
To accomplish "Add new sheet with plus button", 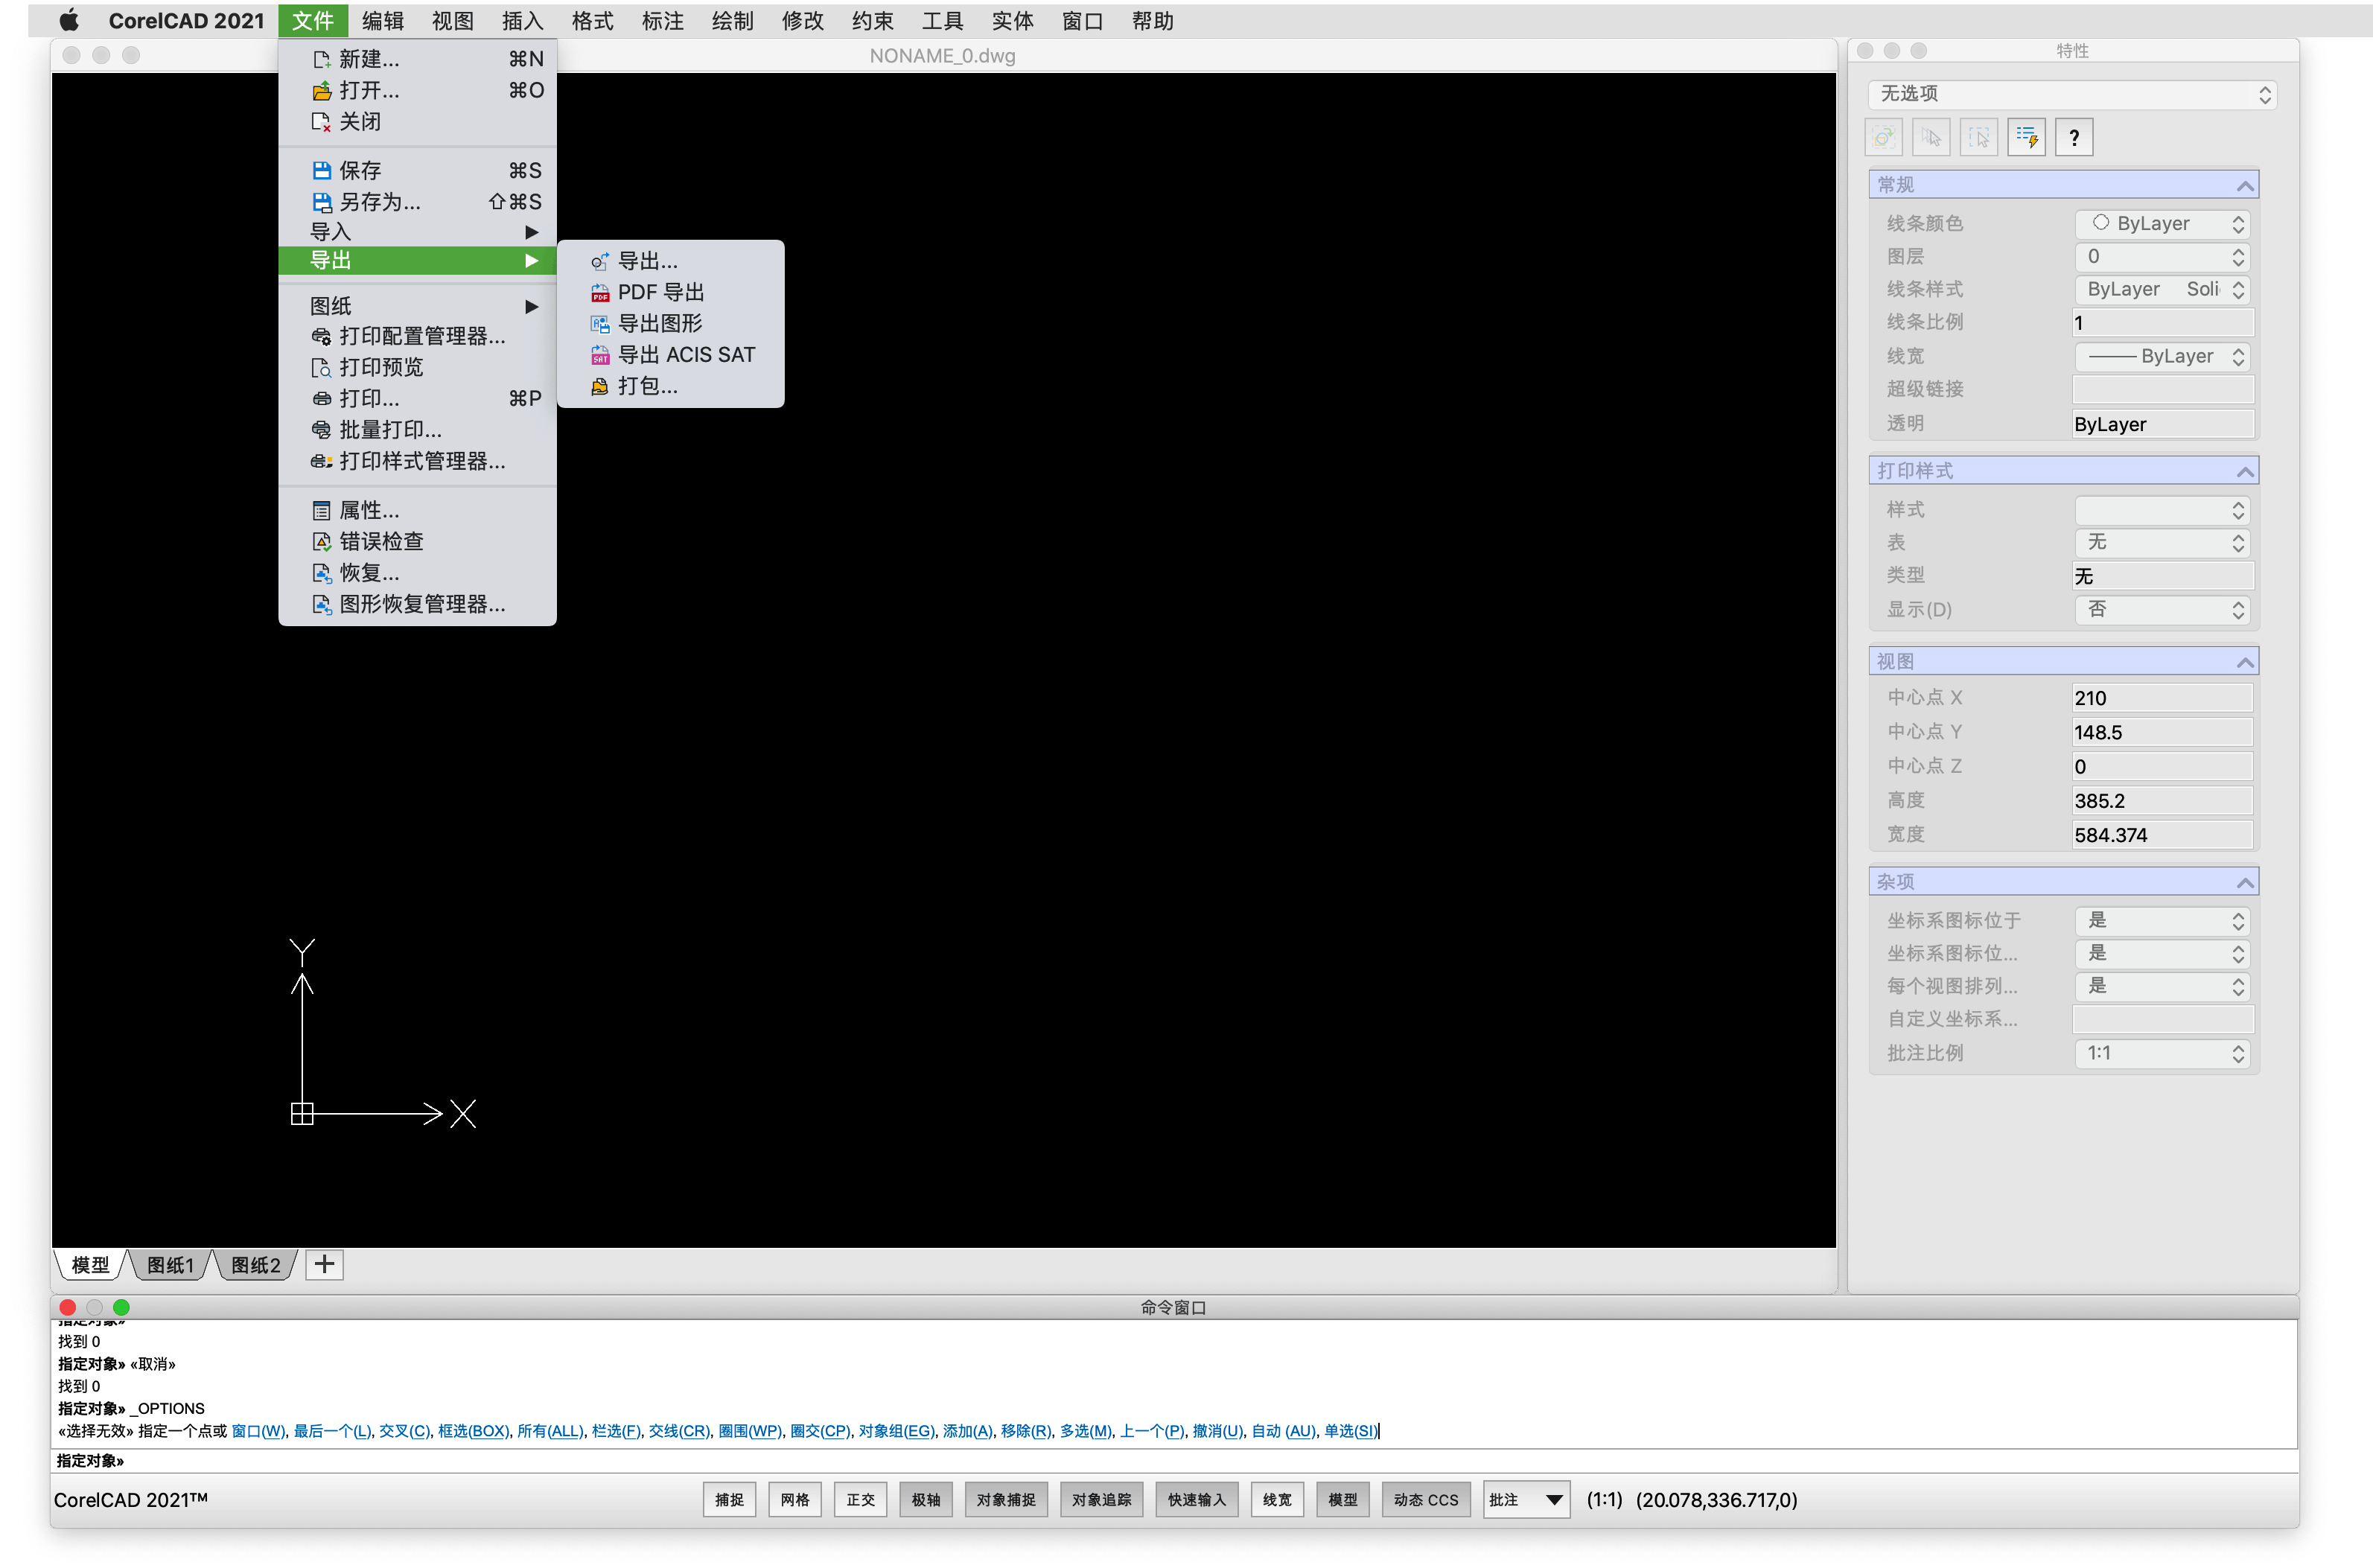I will [x=324, y=1264].
